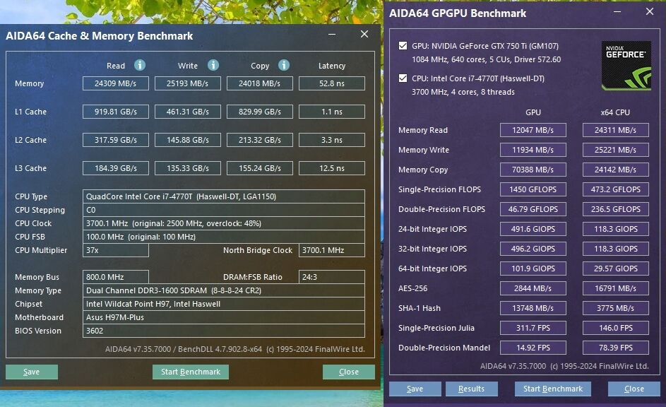Click L1 Cache latency value 1.1 ns
This screenshot has height=407, width=666.
[332, 112]
